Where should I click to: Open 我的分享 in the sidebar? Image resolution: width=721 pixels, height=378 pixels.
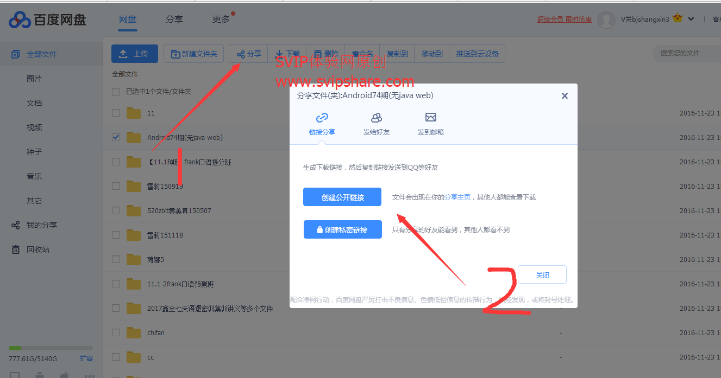41,225
